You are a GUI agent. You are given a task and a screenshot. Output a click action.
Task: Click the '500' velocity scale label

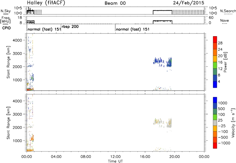[x=222, y=109]
